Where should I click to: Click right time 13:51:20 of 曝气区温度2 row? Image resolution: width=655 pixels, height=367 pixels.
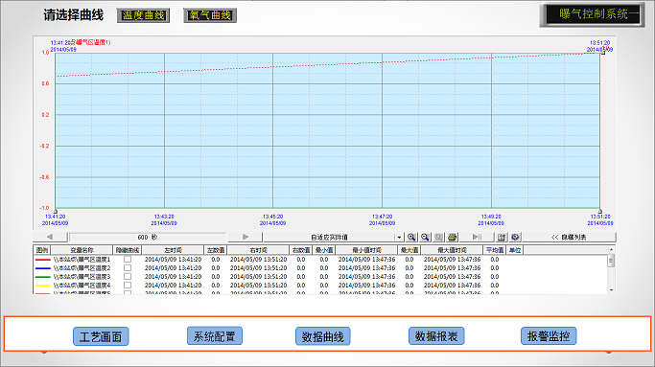(x=258, y=268)
